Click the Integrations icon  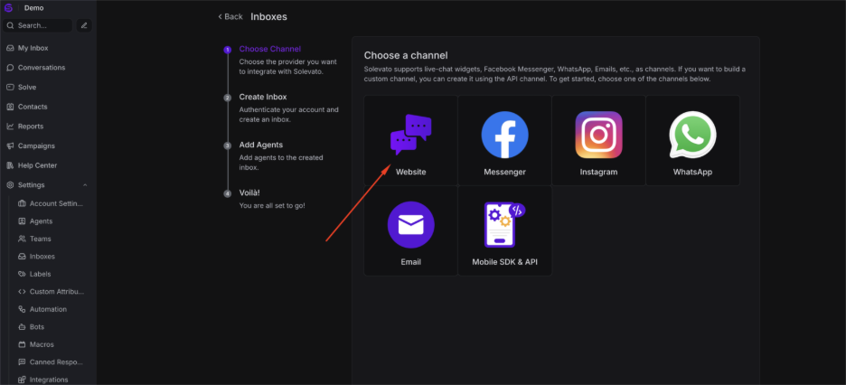tap(22, 380)
